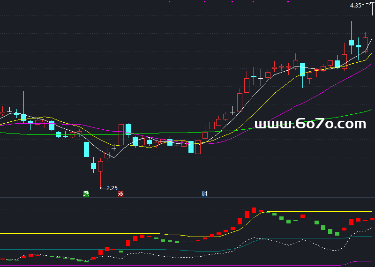Click the green 跌 marker icon
Viewport: 375px width, 267px height.
pos(86,193)
